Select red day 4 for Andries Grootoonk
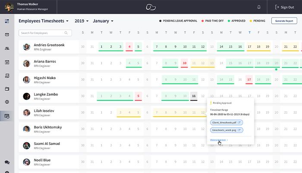The width and height of the screenshot is (302, 173). pyautogui.click(x=129, y=47)
